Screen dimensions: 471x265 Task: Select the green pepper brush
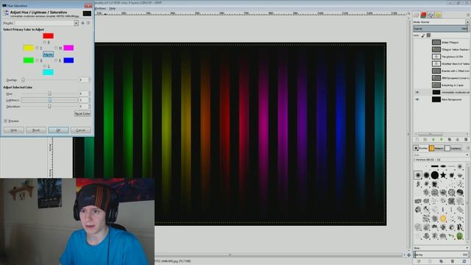tap(459, 236)
